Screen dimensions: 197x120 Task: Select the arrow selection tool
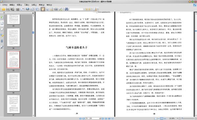pos(47,9)
